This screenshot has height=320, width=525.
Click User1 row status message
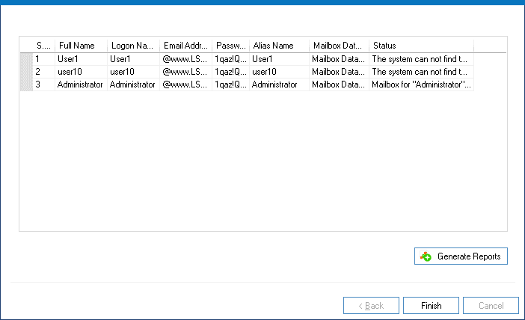point(421,59)
